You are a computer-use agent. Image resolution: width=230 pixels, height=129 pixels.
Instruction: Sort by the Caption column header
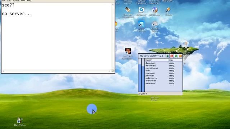156,60
